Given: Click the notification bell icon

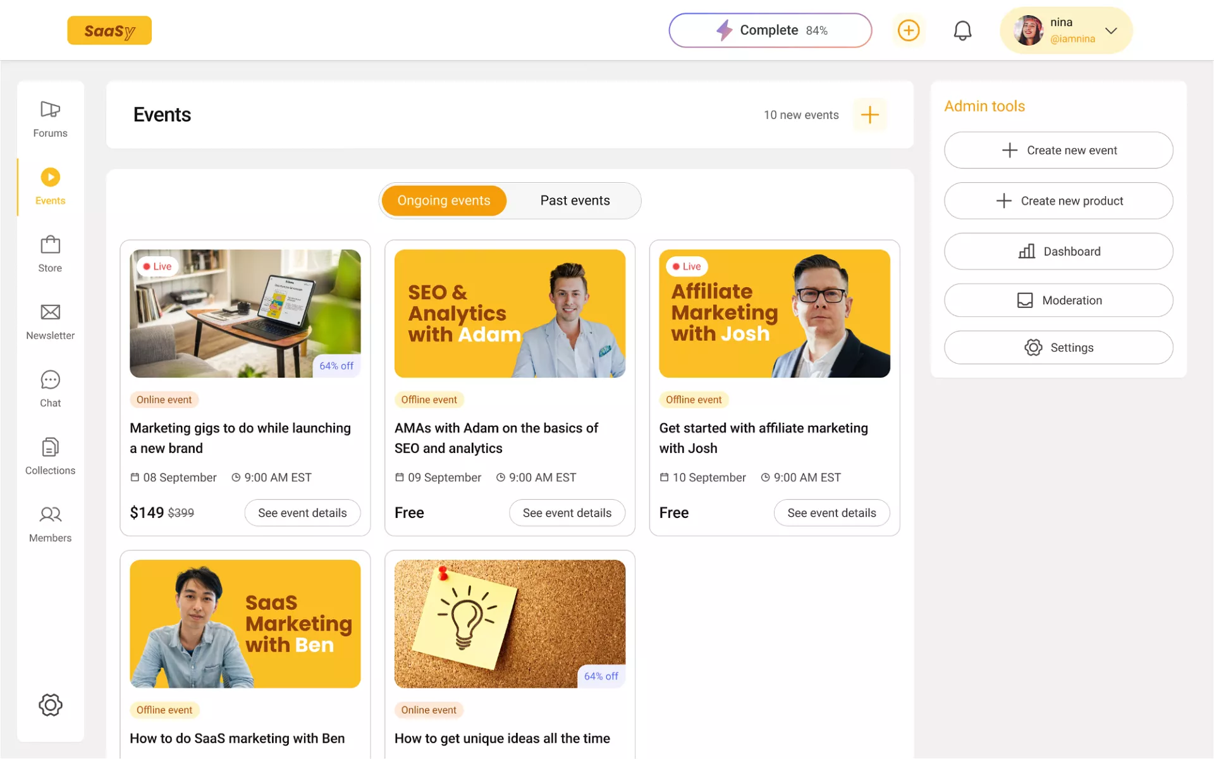Looking at the screenshot, I should (962, 30).
